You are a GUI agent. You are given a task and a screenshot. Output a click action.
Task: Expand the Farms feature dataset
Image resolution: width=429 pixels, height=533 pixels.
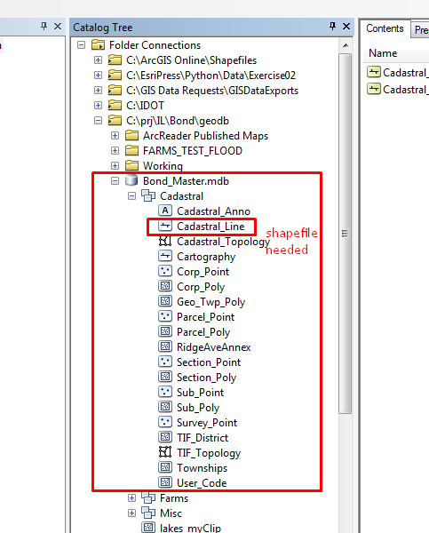[x=131, y=497]
